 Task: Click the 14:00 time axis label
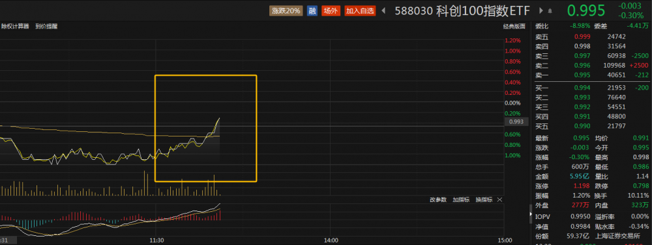click(x=331, y=240)
